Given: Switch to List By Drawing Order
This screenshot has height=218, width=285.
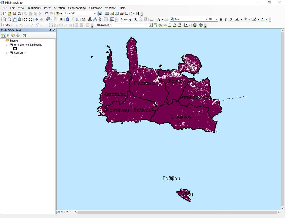Looking at the screenshot, I should (3, 35).
